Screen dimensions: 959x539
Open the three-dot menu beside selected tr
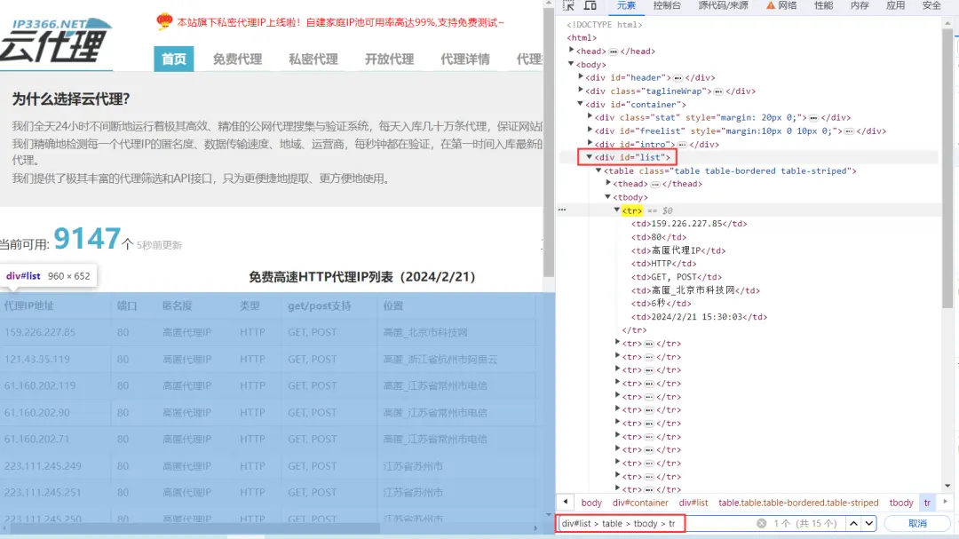coord(562,210)
